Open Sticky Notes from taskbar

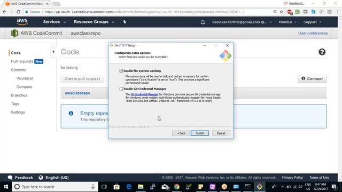201,187
